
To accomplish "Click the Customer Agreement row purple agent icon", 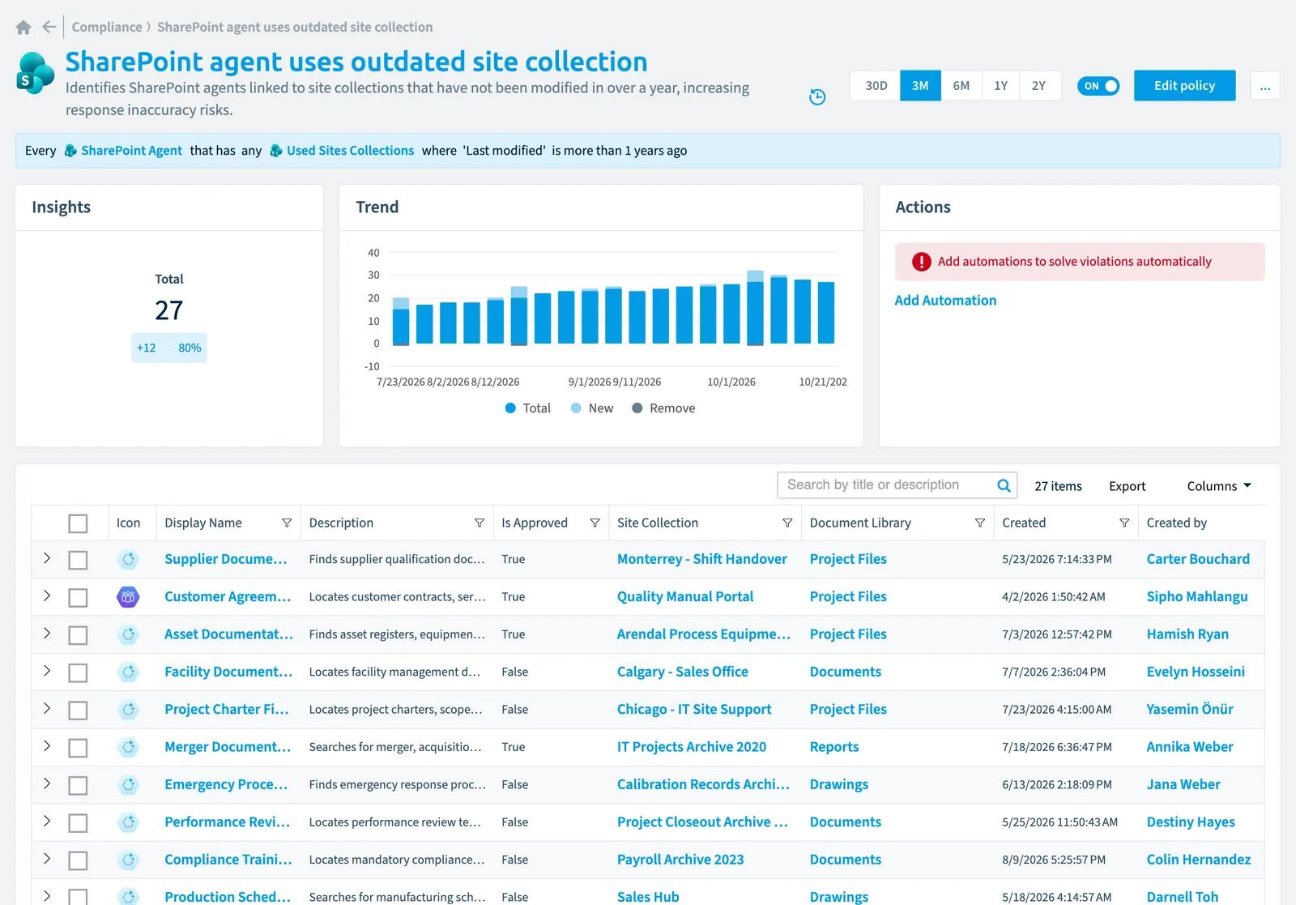I will 128,597.
